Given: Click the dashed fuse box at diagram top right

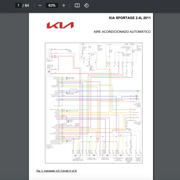Looking at the screenshot, I should pyautogui.click(x=121, y=54).
